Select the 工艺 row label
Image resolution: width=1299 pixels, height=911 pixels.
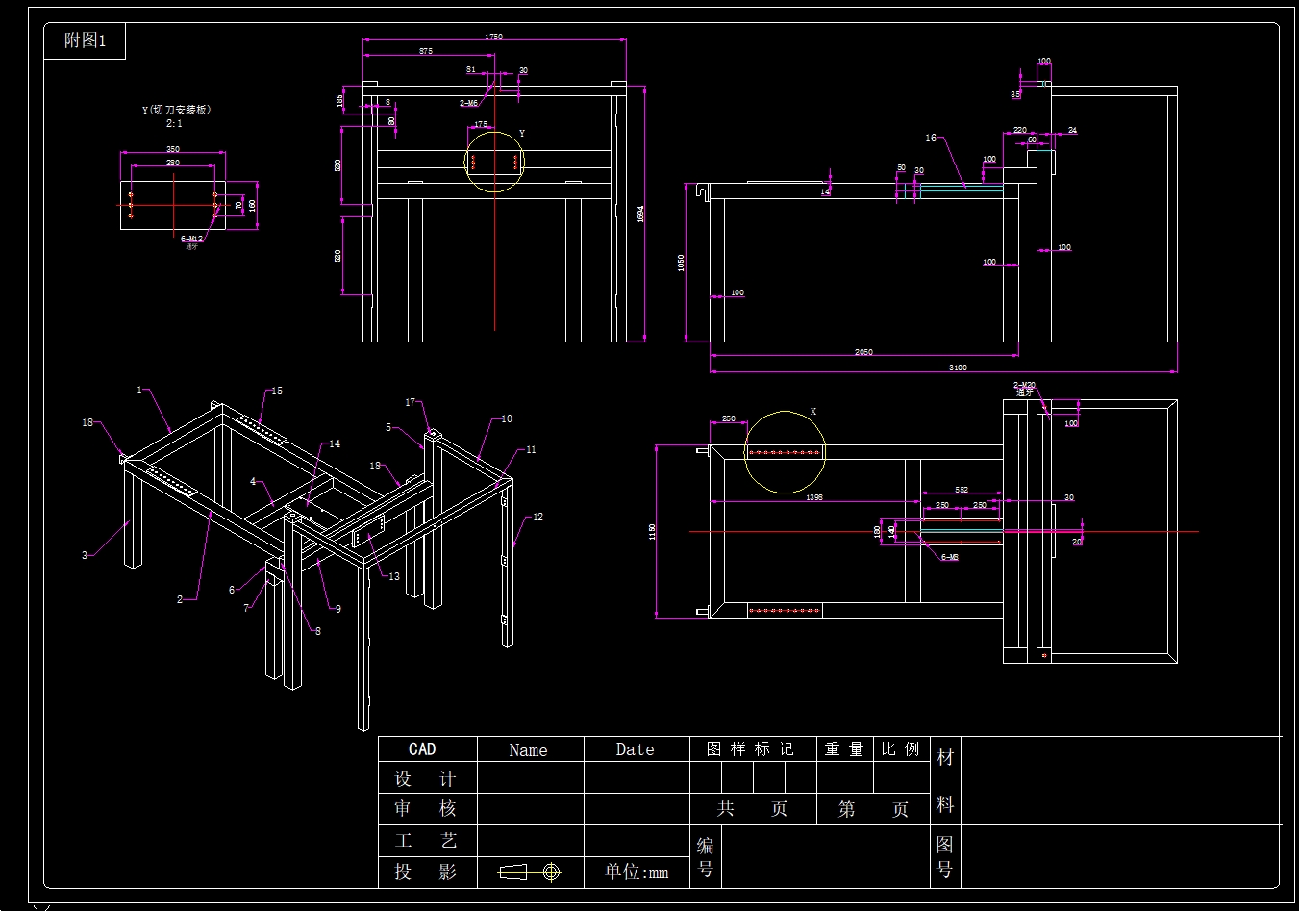point(426,840)
